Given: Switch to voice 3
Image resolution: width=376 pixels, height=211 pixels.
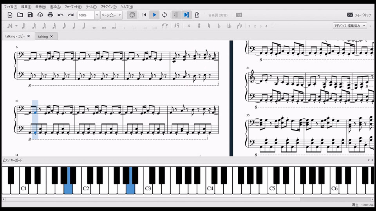Looking at the screenshot, I should click(261, 26).
